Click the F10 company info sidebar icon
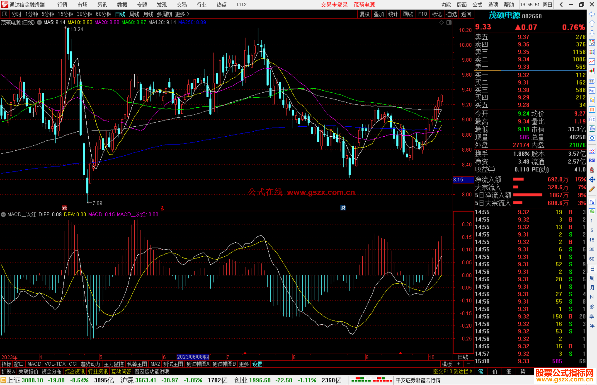The image size is (597, 385). [592, 91]
